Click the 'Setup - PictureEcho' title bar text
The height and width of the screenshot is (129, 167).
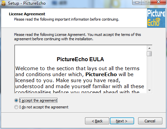[x=27, y=3]
